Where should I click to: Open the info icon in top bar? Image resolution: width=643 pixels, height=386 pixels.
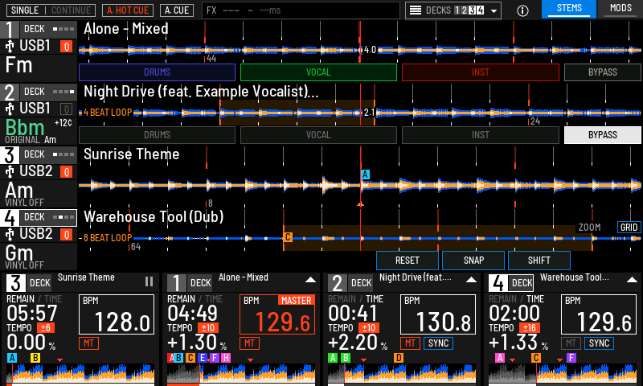[x=522, y=10]
